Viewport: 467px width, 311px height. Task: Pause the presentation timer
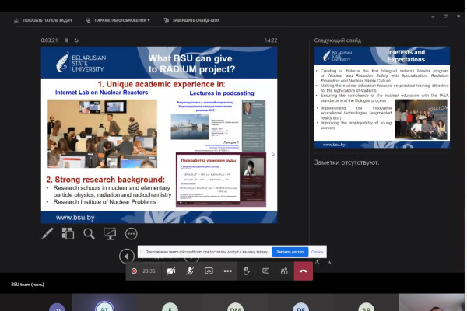pos(66,40)
